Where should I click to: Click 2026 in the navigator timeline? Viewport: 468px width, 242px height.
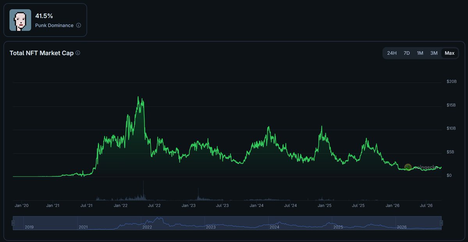(401, 227)
